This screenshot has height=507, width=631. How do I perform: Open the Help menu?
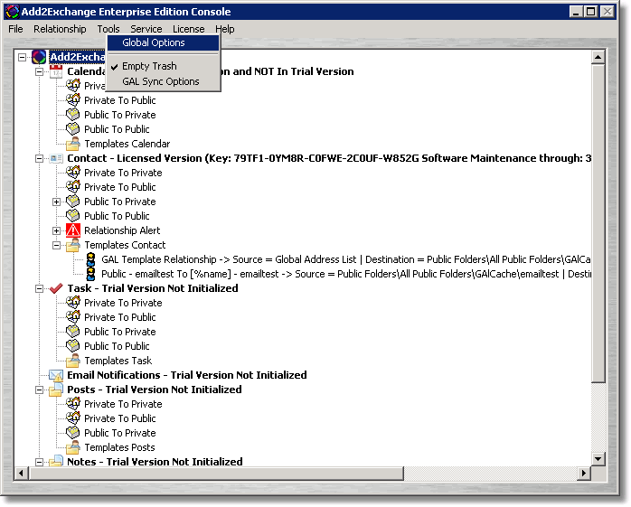(x=224, y=29)
